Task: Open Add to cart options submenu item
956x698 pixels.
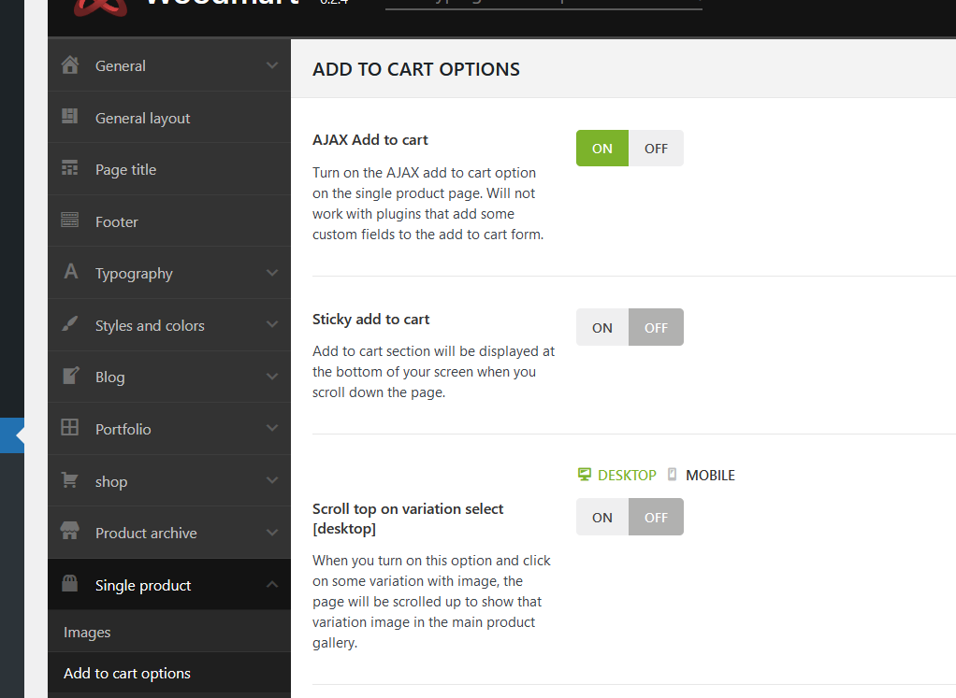Action: click(x=127, y=674)
